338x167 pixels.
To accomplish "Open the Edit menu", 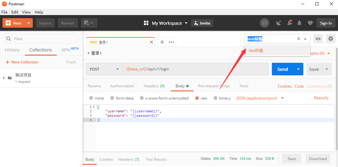I will [x=15, y=12].
